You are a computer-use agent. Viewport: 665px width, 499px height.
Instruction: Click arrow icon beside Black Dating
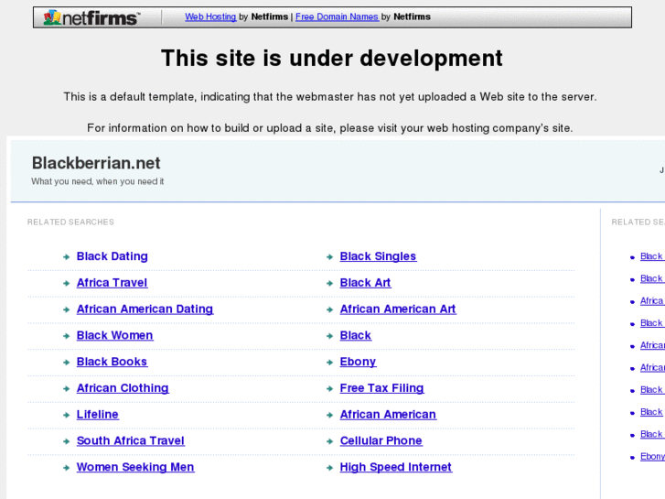(66, 257)
